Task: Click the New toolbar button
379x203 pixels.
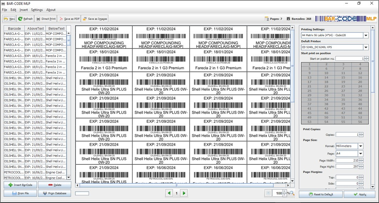Action: [x=9, y=19]
